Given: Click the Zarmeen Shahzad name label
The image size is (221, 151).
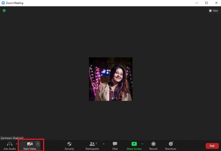Looking at the screenshot, I should pos(12,138).
